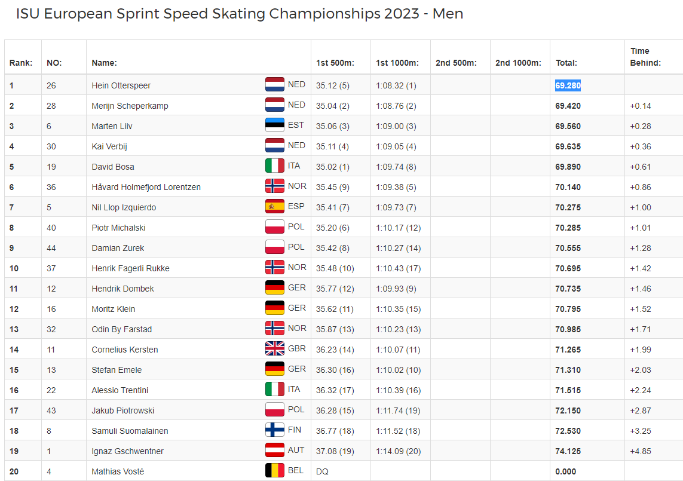Click skater name Kai Verbij
This screenshot has height=481, width=683.
109,146
